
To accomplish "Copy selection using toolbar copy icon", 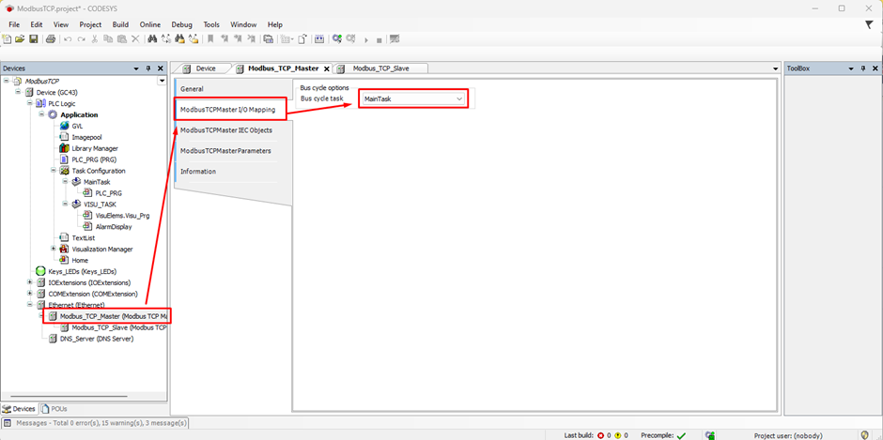I will 108,38.
